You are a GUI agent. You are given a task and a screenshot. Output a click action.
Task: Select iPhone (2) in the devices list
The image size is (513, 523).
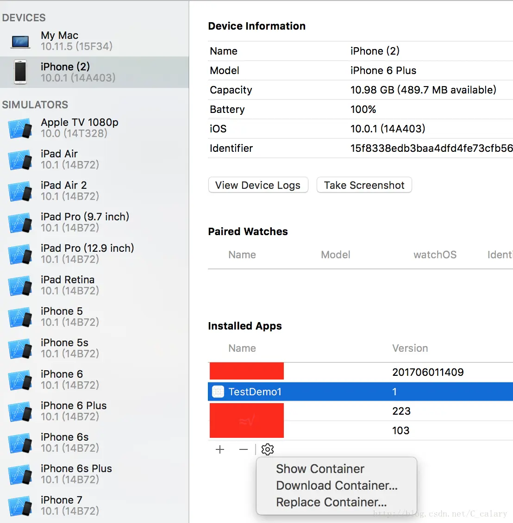click(94, 72)
